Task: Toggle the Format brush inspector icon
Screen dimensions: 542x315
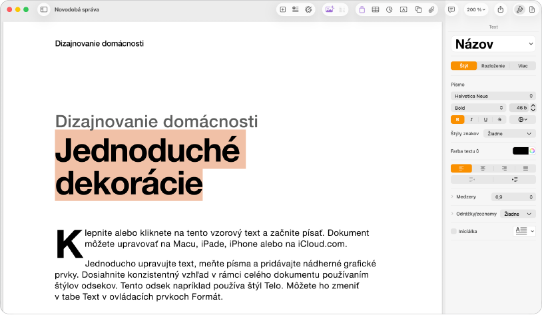Action: coord(519,10)
